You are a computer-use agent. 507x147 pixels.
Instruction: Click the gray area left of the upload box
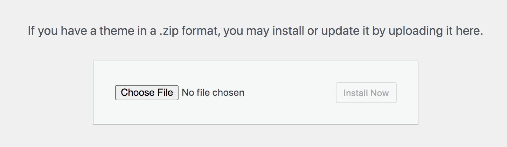[x=46, y=93]
